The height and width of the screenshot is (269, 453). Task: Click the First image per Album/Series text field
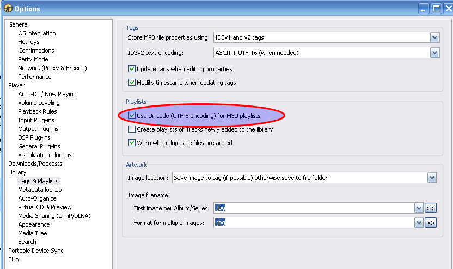[x=314, y=208]
